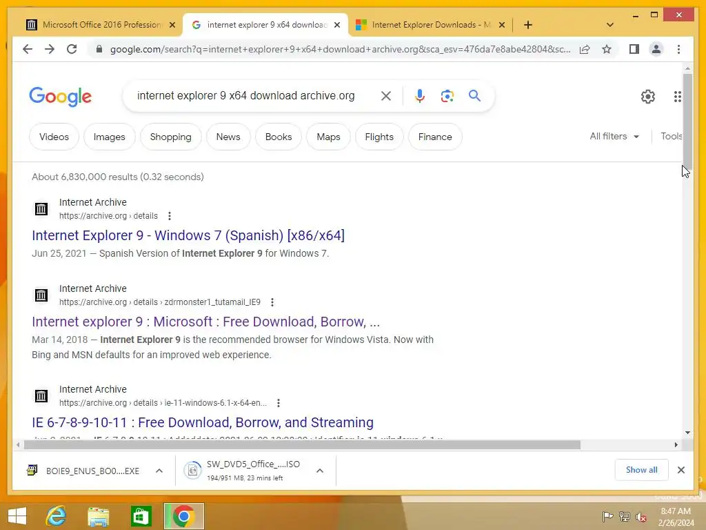Open the Windows Store from the taskbar
706x530 pixels.
[141, 516]
